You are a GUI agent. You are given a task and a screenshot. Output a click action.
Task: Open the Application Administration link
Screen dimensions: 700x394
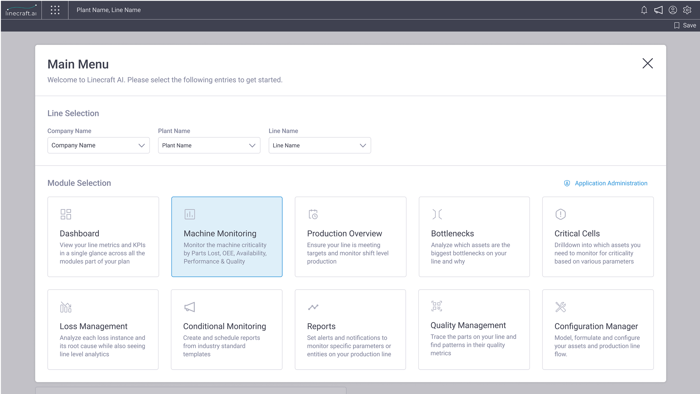[611, 183]
